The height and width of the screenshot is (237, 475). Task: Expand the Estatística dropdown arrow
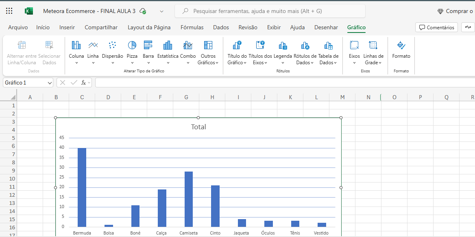tap(168, 63)
